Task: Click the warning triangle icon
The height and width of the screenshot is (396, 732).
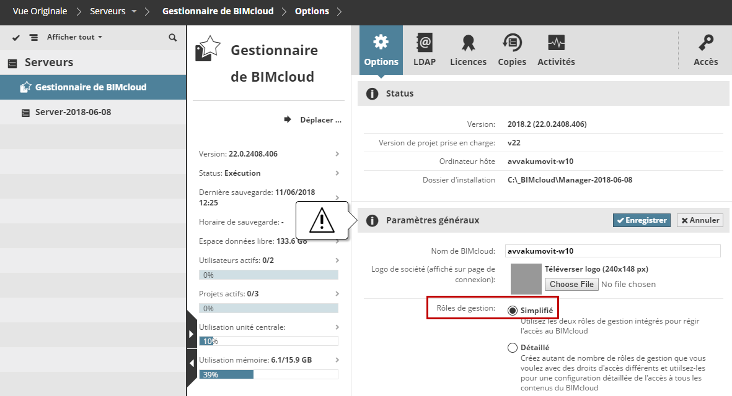Action: click(322, 220)
